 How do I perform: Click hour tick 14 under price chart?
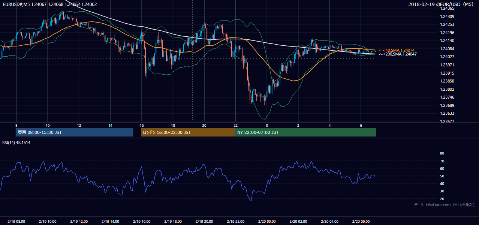pos(110,125)
